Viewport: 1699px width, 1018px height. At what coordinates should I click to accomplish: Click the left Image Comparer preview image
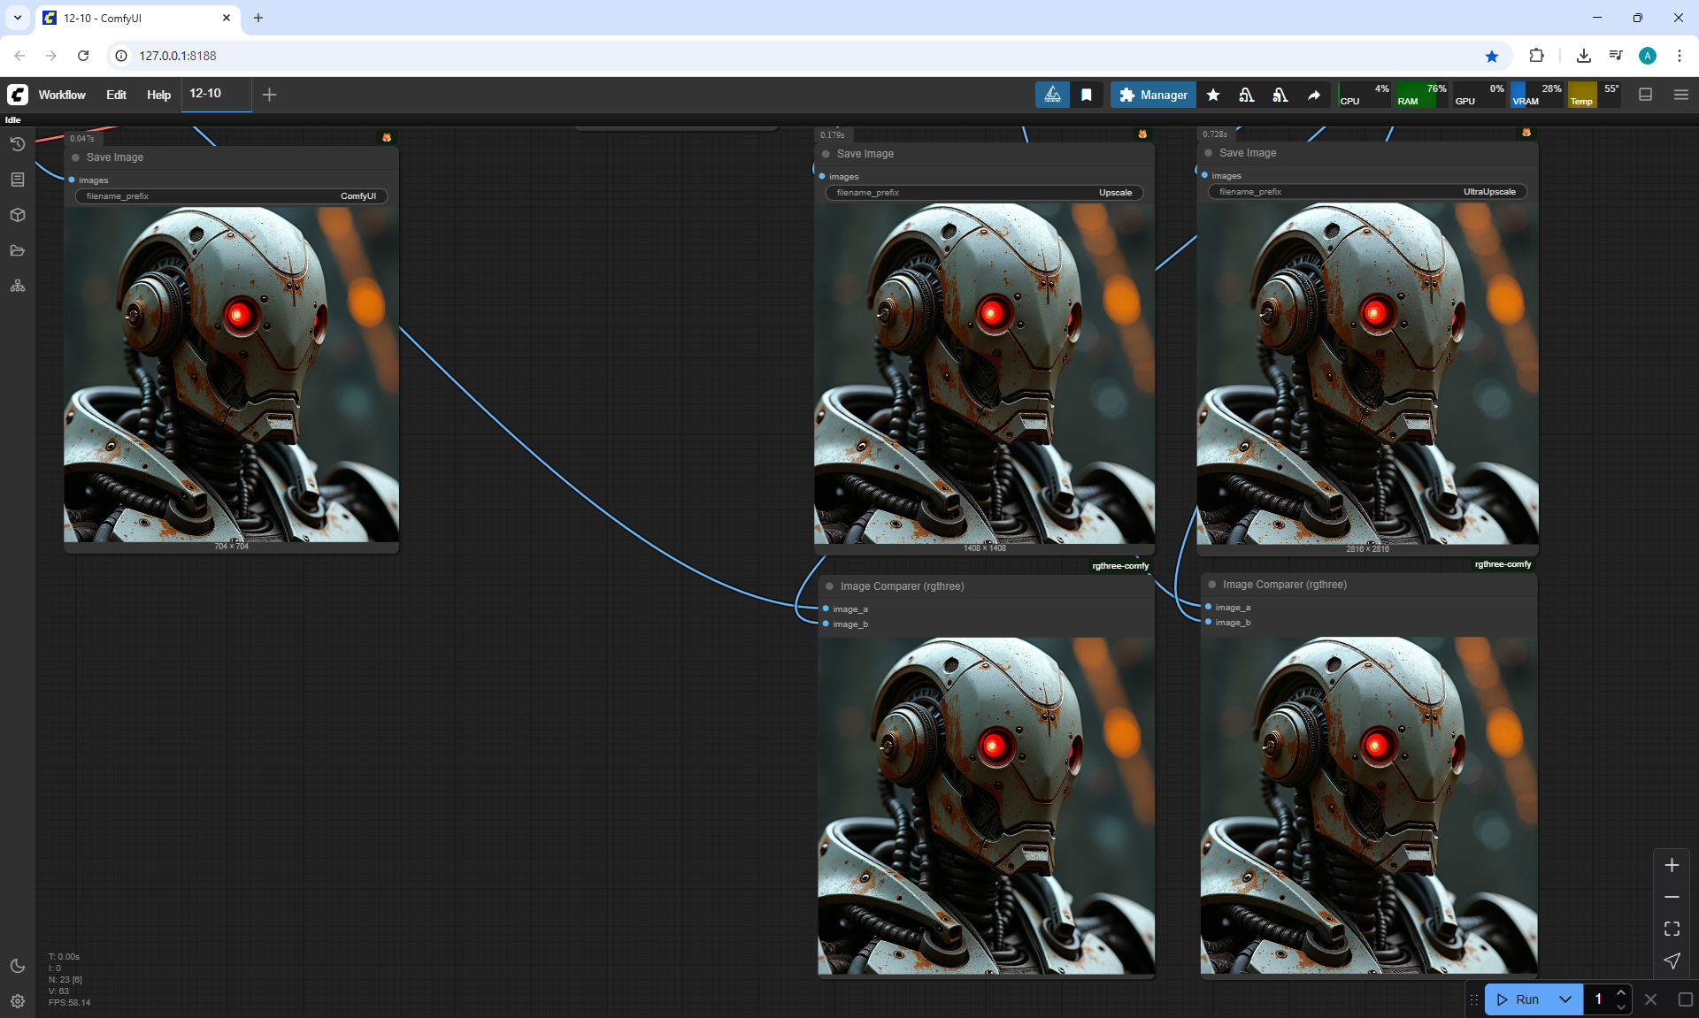(x=986, y=805)
